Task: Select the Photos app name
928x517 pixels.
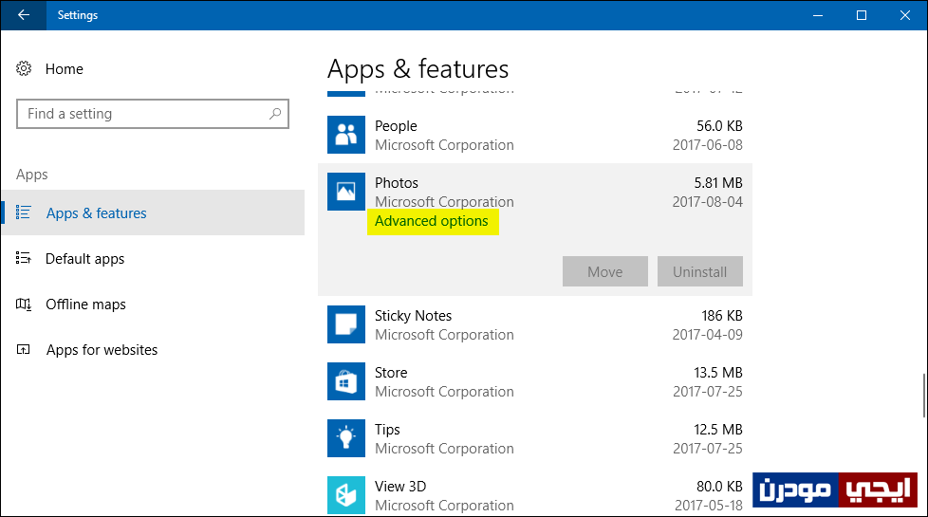Action: (396, 183)
